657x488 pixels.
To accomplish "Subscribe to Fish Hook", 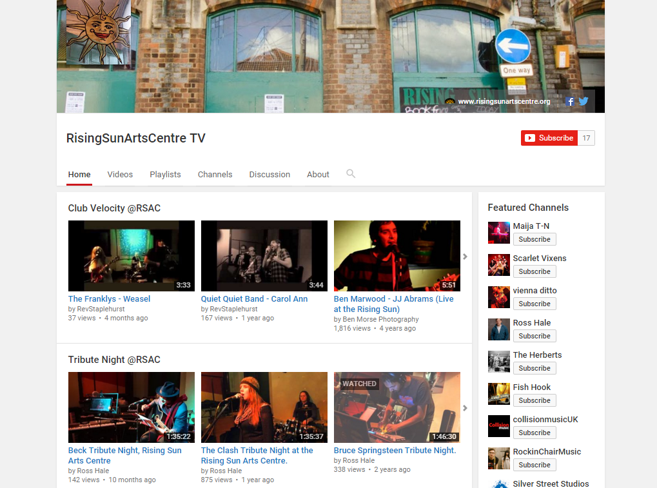I will click(534, 400).
